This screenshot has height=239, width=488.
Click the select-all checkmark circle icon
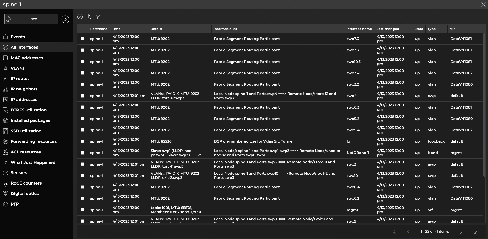pyautogui.click(x=80, y=17)
